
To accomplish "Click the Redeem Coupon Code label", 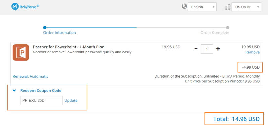I will tap(41, 91).
